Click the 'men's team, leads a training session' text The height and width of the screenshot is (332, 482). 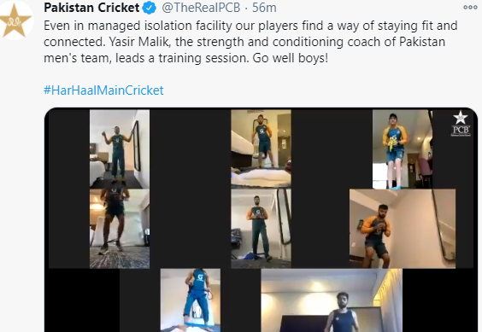(x=146, y=58)
